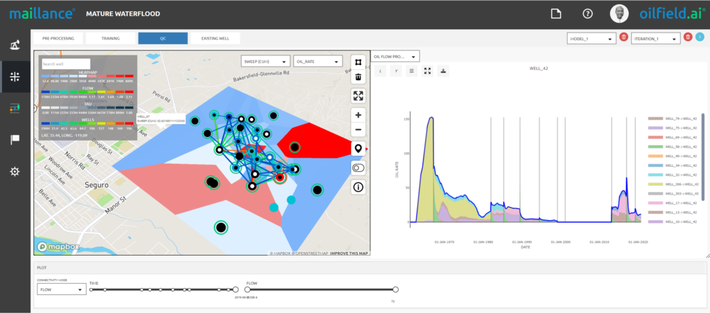Screen dimensions: 710x313
Task: Open the map info button
Action: coord(358,186)
